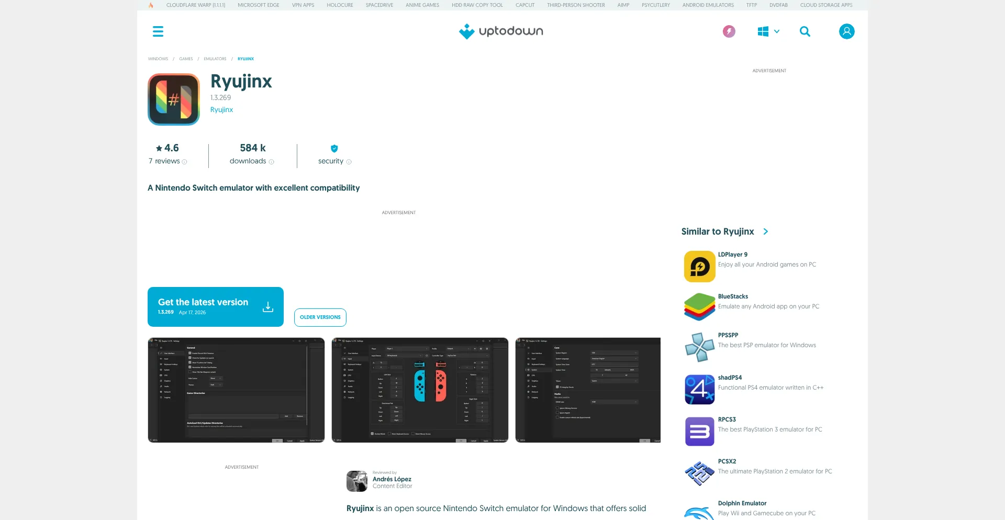Open Microsoft Edge trending link
The image size is (1005, 520).
(259, 5)
